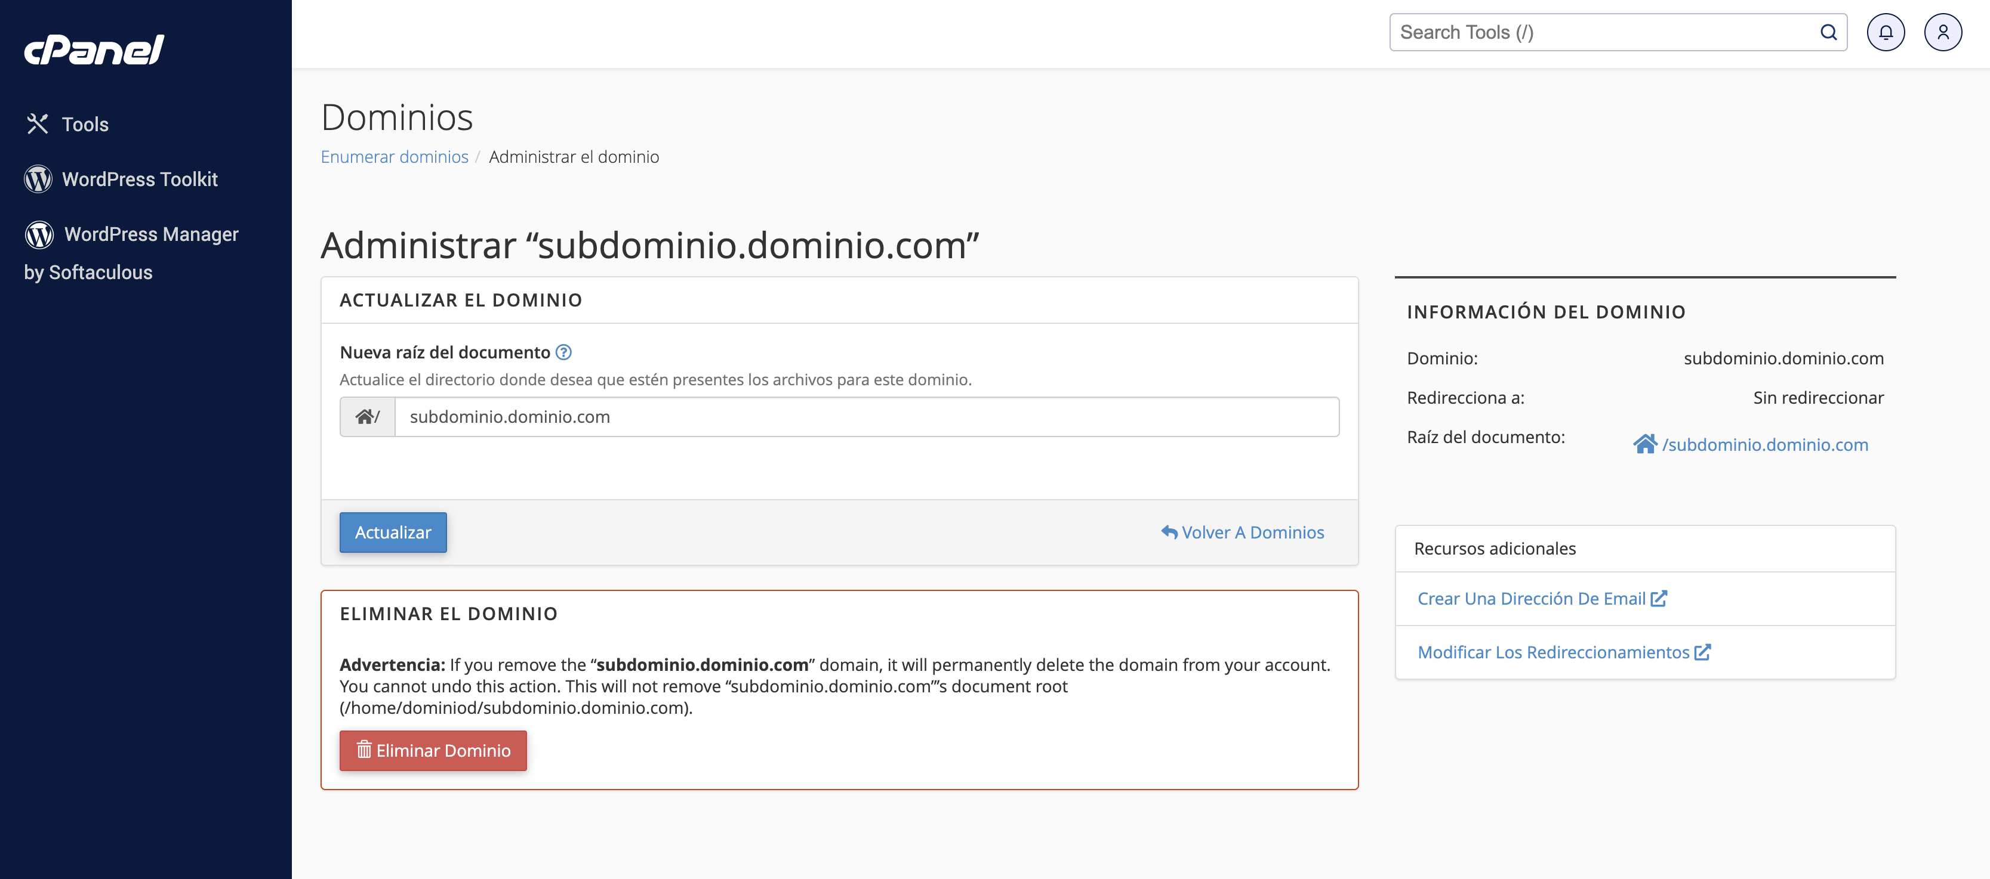This screenshot has width=1990, height=879.
Task: Open the user account icon
Action: [1942, 32]
